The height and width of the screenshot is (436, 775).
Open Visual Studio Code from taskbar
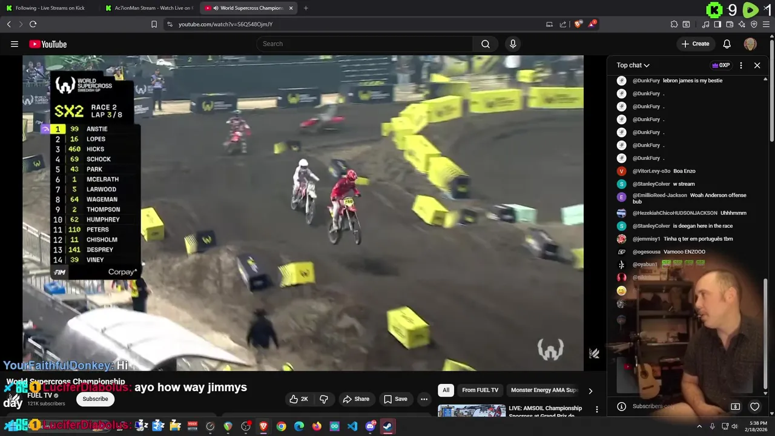click(x=352, y=426)
